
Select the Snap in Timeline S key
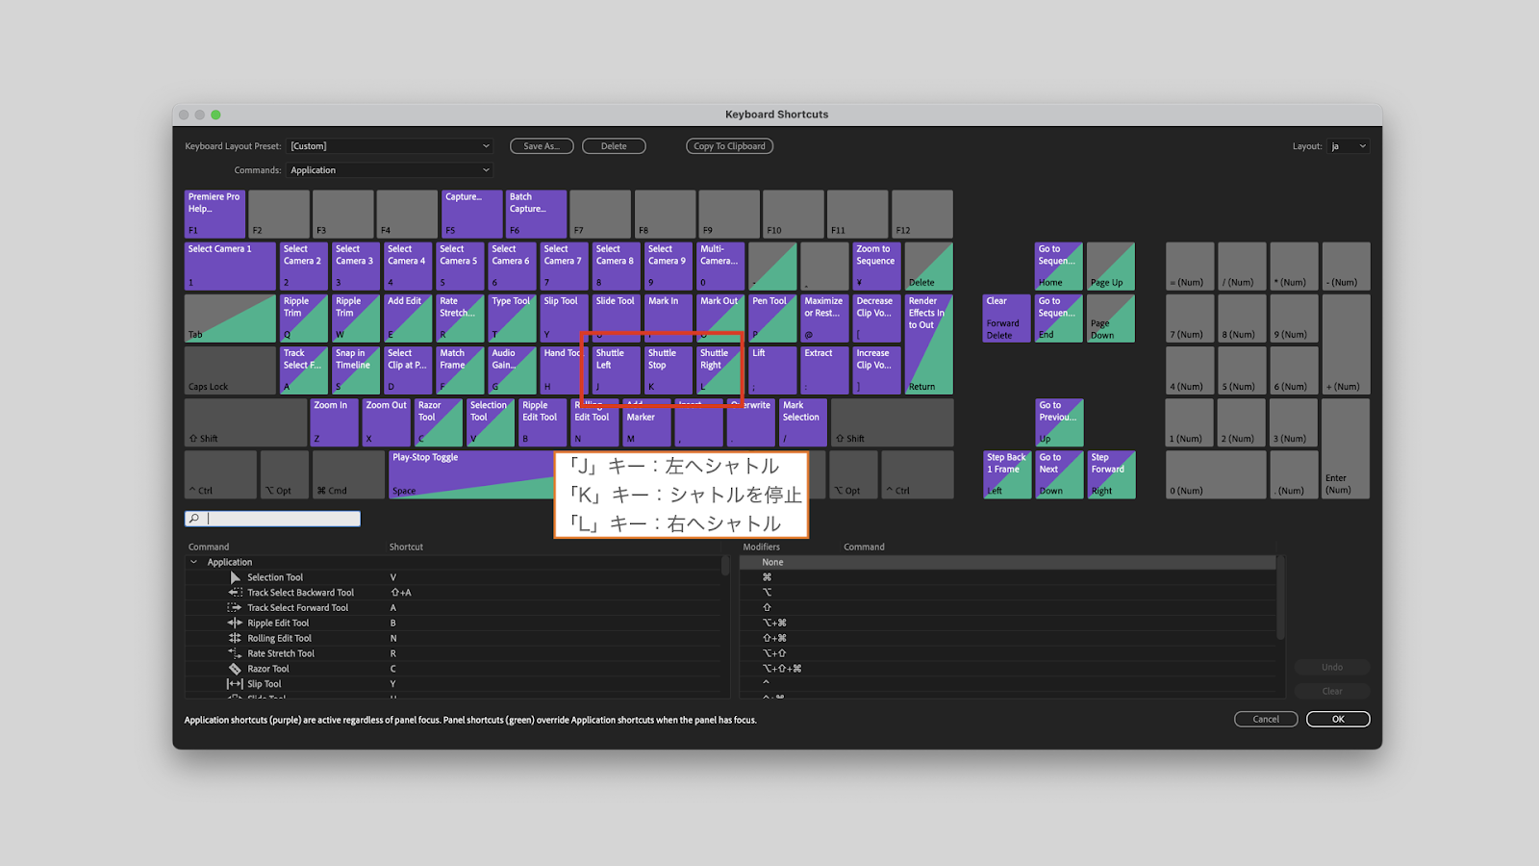(356, 370)
